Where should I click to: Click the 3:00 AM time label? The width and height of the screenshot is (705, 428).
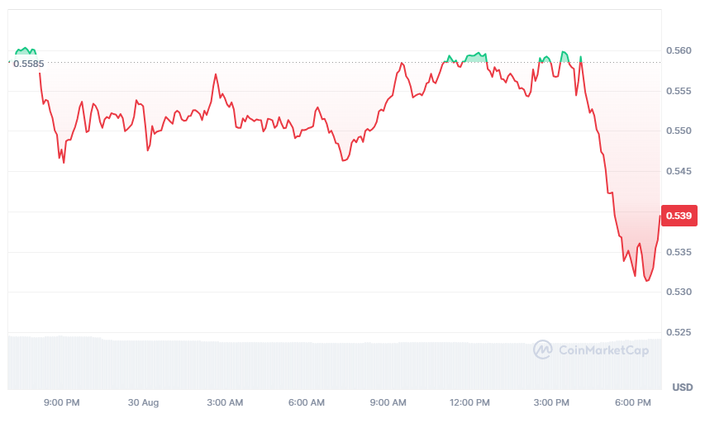(225, 402)
